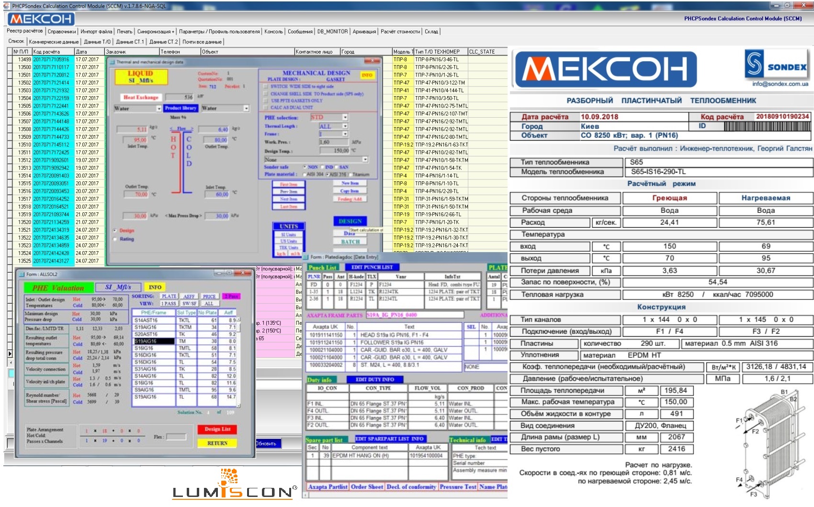
Task: Choose AISI 304 plate material
Action: tap(305, 174)
